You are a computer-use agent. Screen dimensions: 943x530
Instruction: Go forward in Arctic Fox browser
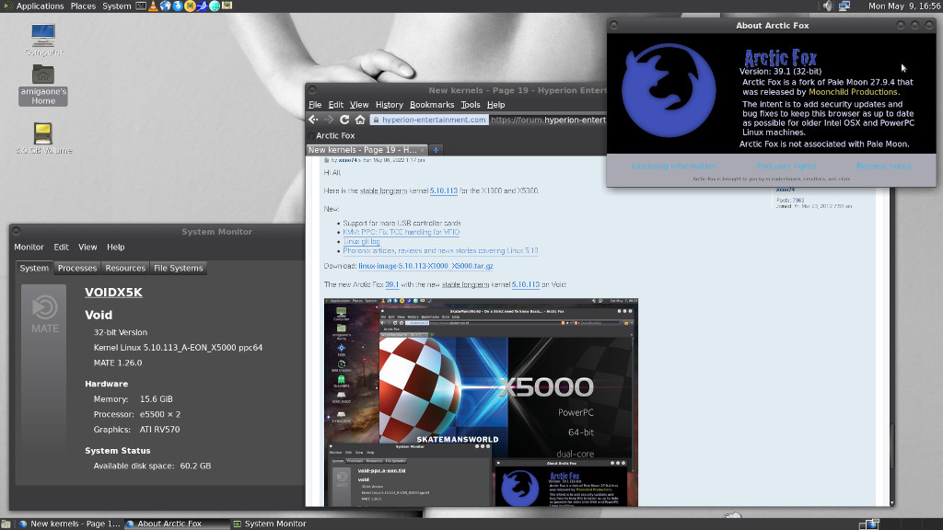coord(329,120)
